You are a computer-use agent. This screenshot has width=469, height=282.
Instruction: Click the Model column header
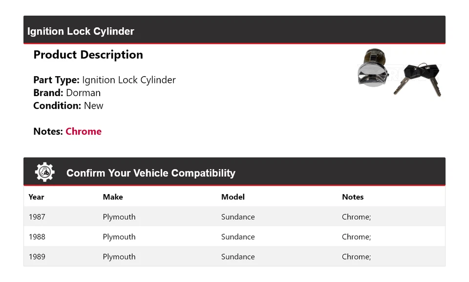tap(233, 197)
